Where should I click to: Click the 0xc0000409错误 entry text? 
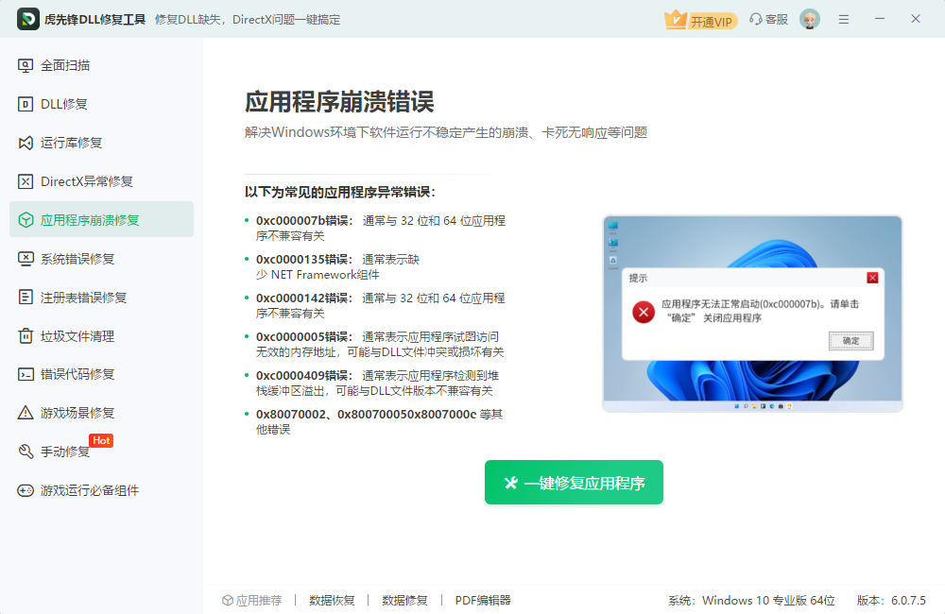click(377, 383)
